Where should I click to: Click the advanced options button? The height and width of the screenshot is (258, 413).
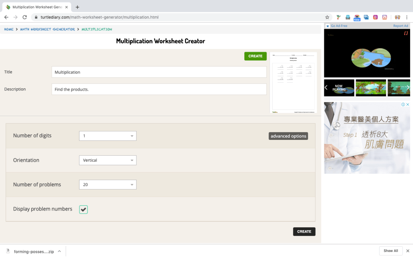[x=288, y=136]
